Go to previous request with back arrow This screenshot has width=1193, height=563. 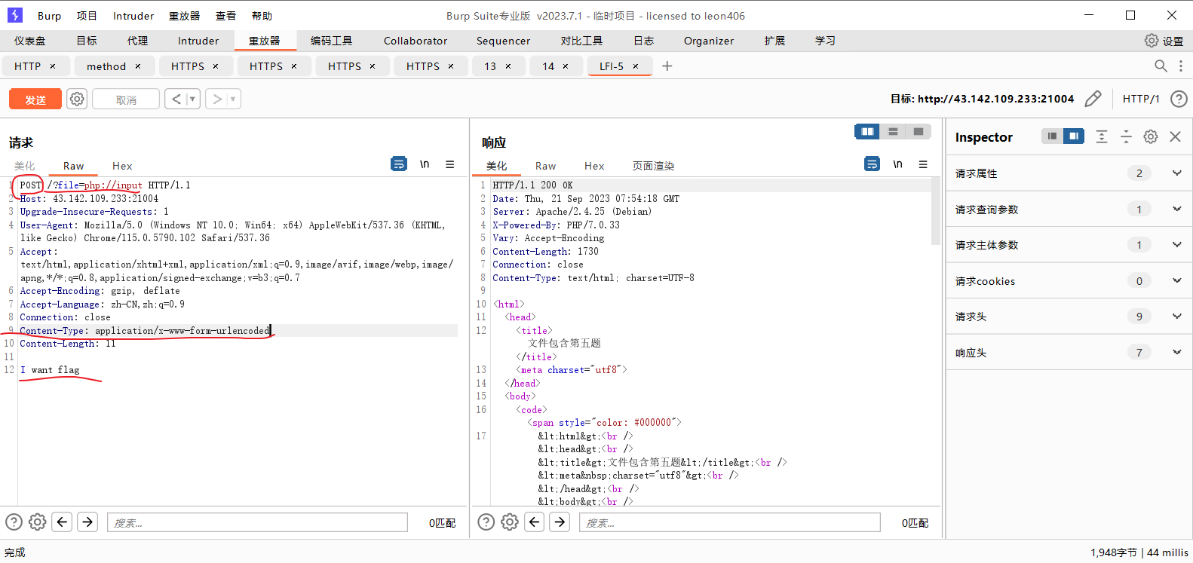[x=176, y=99]
